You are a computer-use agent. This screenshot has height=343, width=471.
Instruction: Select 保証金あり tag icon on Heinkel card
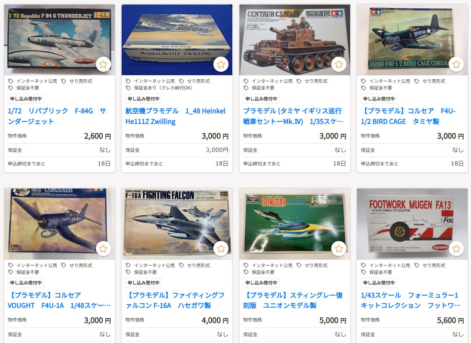click(128, 88)
